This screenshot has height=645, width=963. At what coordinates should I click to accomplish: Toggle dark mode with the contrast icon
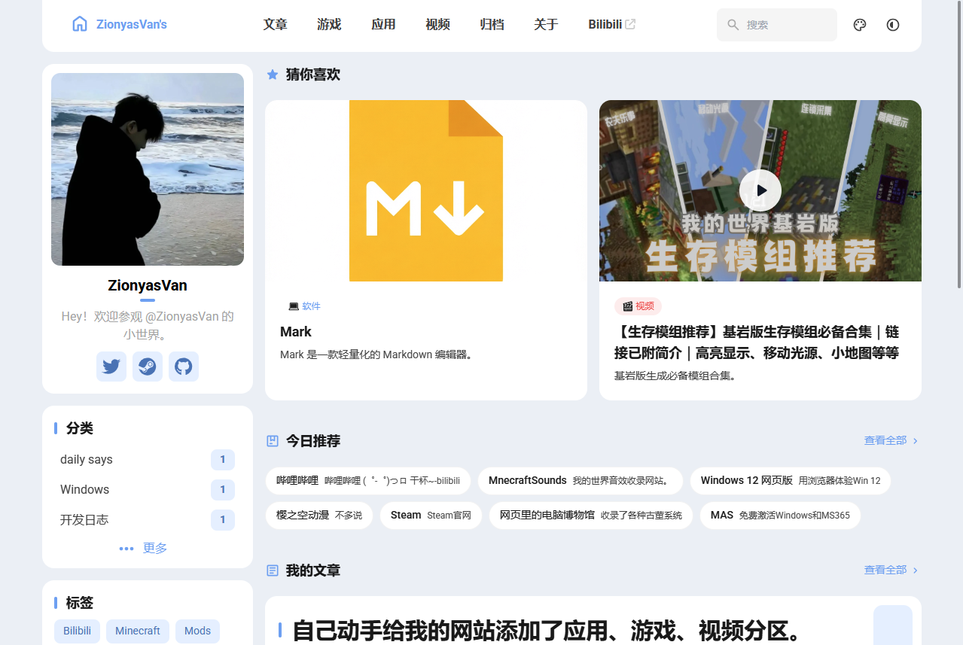point(893,25)
